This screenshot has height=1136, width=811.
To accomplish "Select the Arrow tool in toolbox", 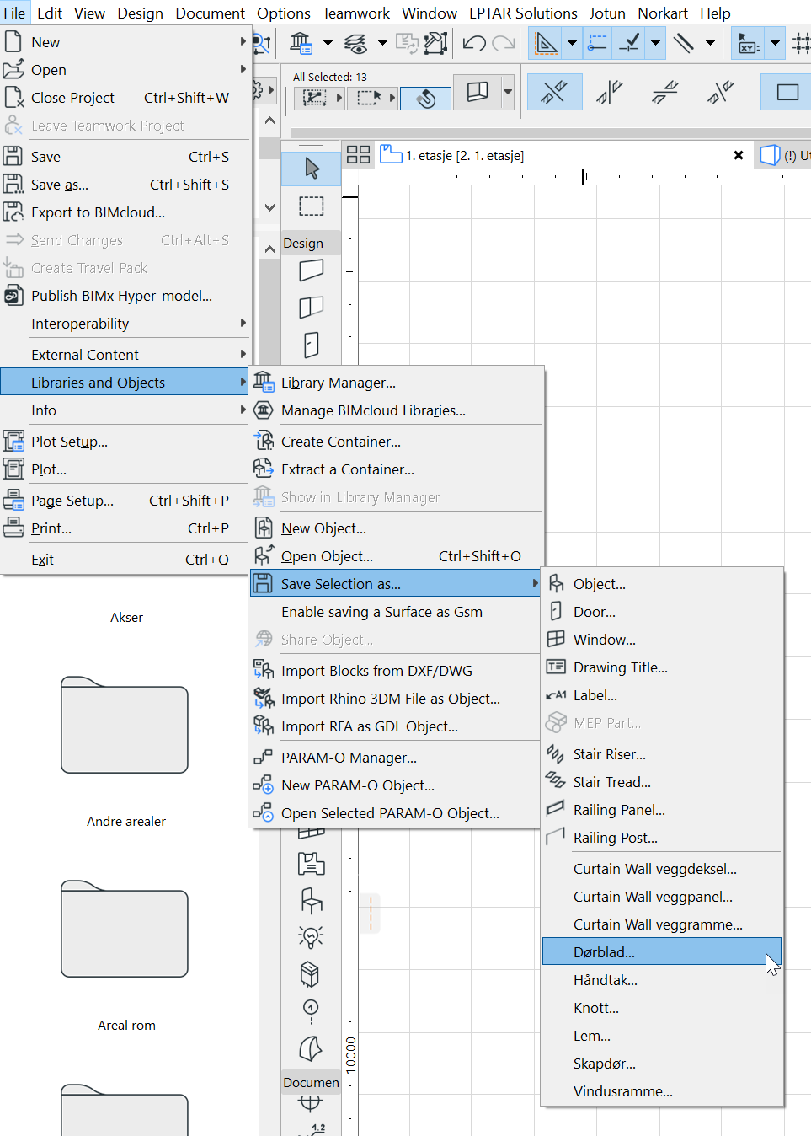I will tap(312, 169).
